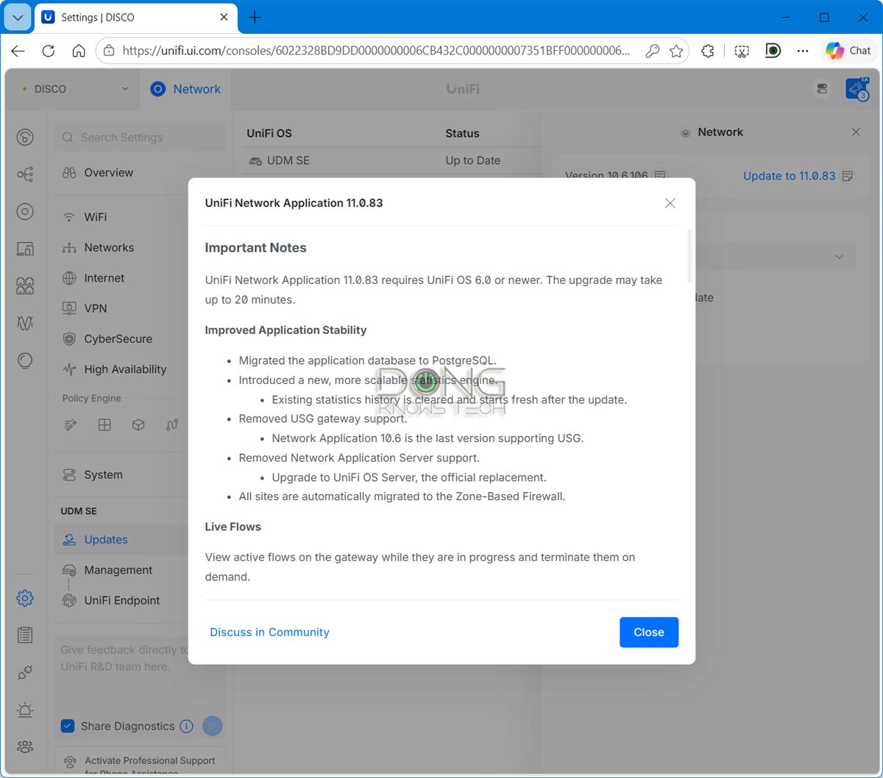Open the Logs list icon in sidebar
883x778 pixels.
(25, 635)
